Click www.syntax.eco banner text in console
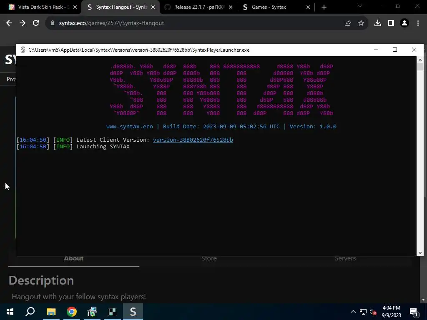This screenshot has height=320, width=427. tap(130, 127)
